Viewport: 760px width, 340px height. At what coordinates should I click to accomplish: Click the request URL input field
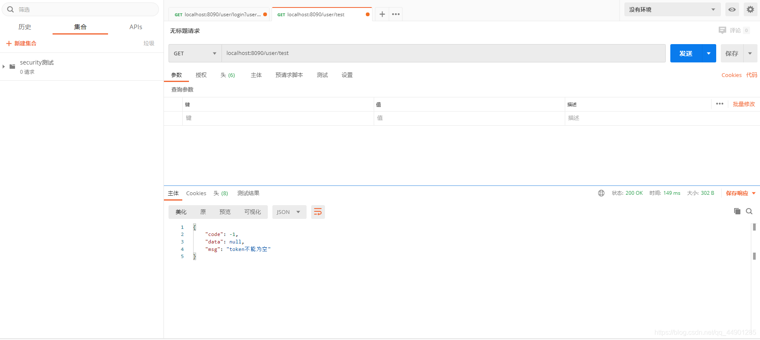point(443,53)
